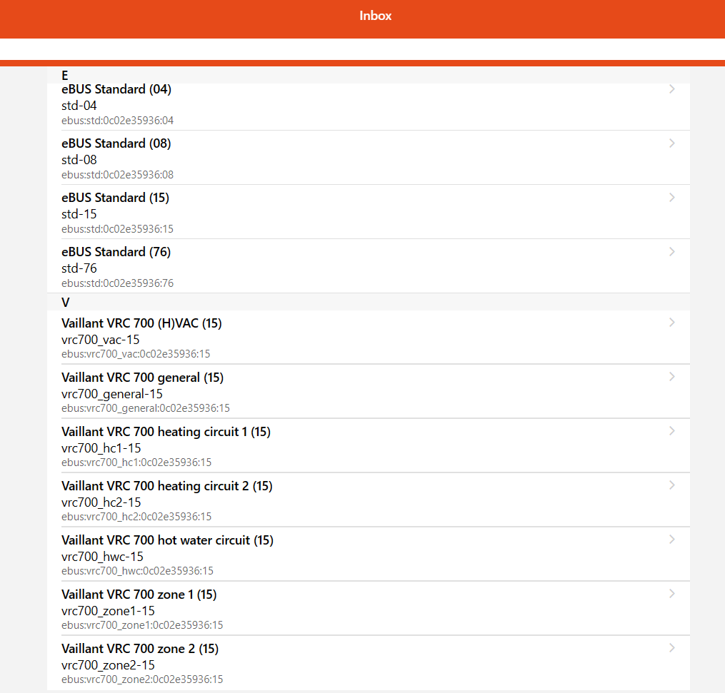725x693 pixels.
Task: Select the E section header
Action: click(x=65, y=75)
